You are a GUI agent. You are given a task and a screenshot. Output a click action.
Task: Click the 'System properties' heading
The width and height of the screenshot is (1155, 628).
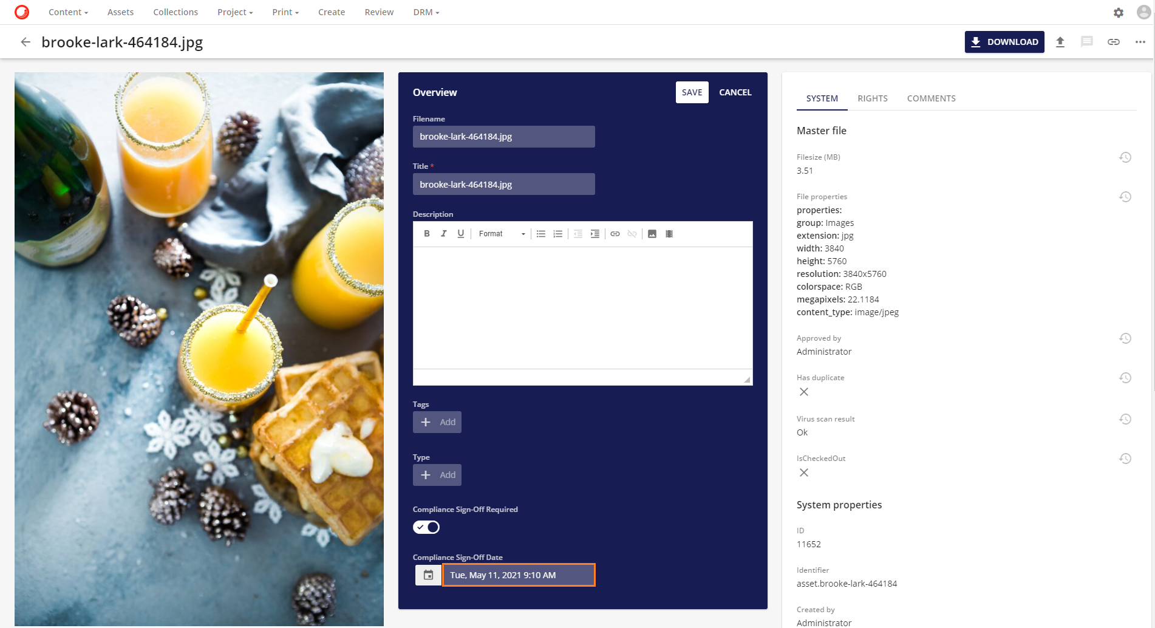[x=839, y=505]
